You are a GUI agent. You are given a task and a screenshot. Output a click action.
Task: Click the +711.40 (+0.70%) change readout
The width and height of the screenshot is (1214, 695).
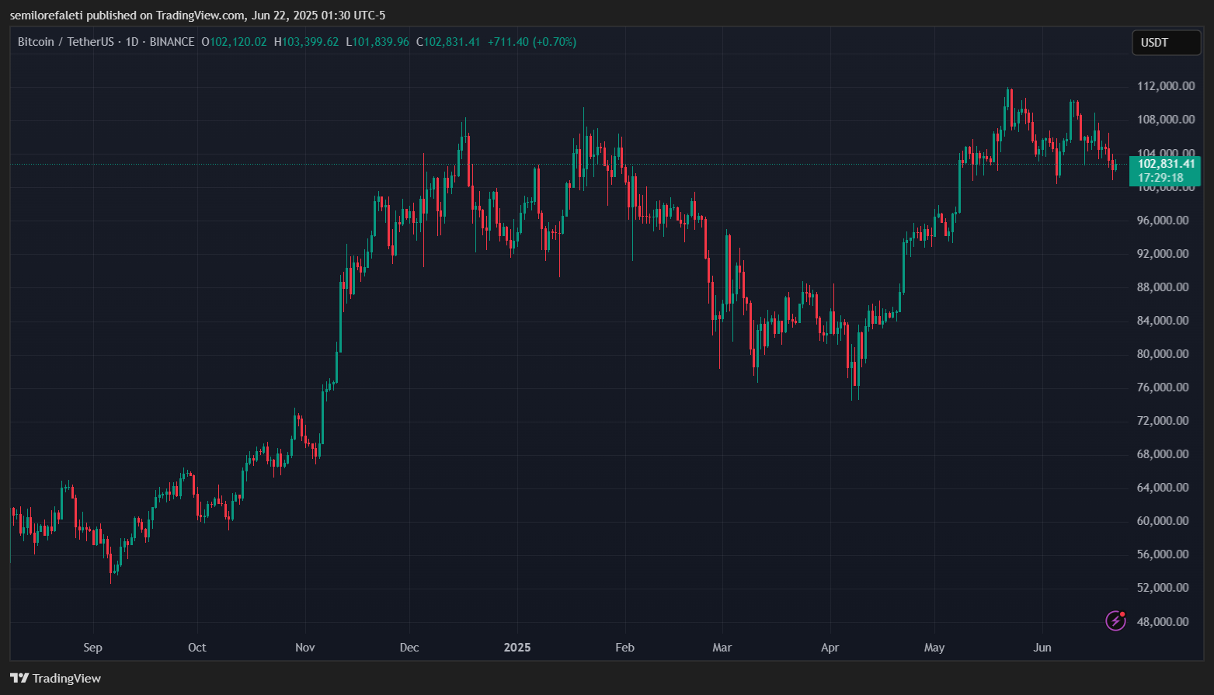coord(532,42)
